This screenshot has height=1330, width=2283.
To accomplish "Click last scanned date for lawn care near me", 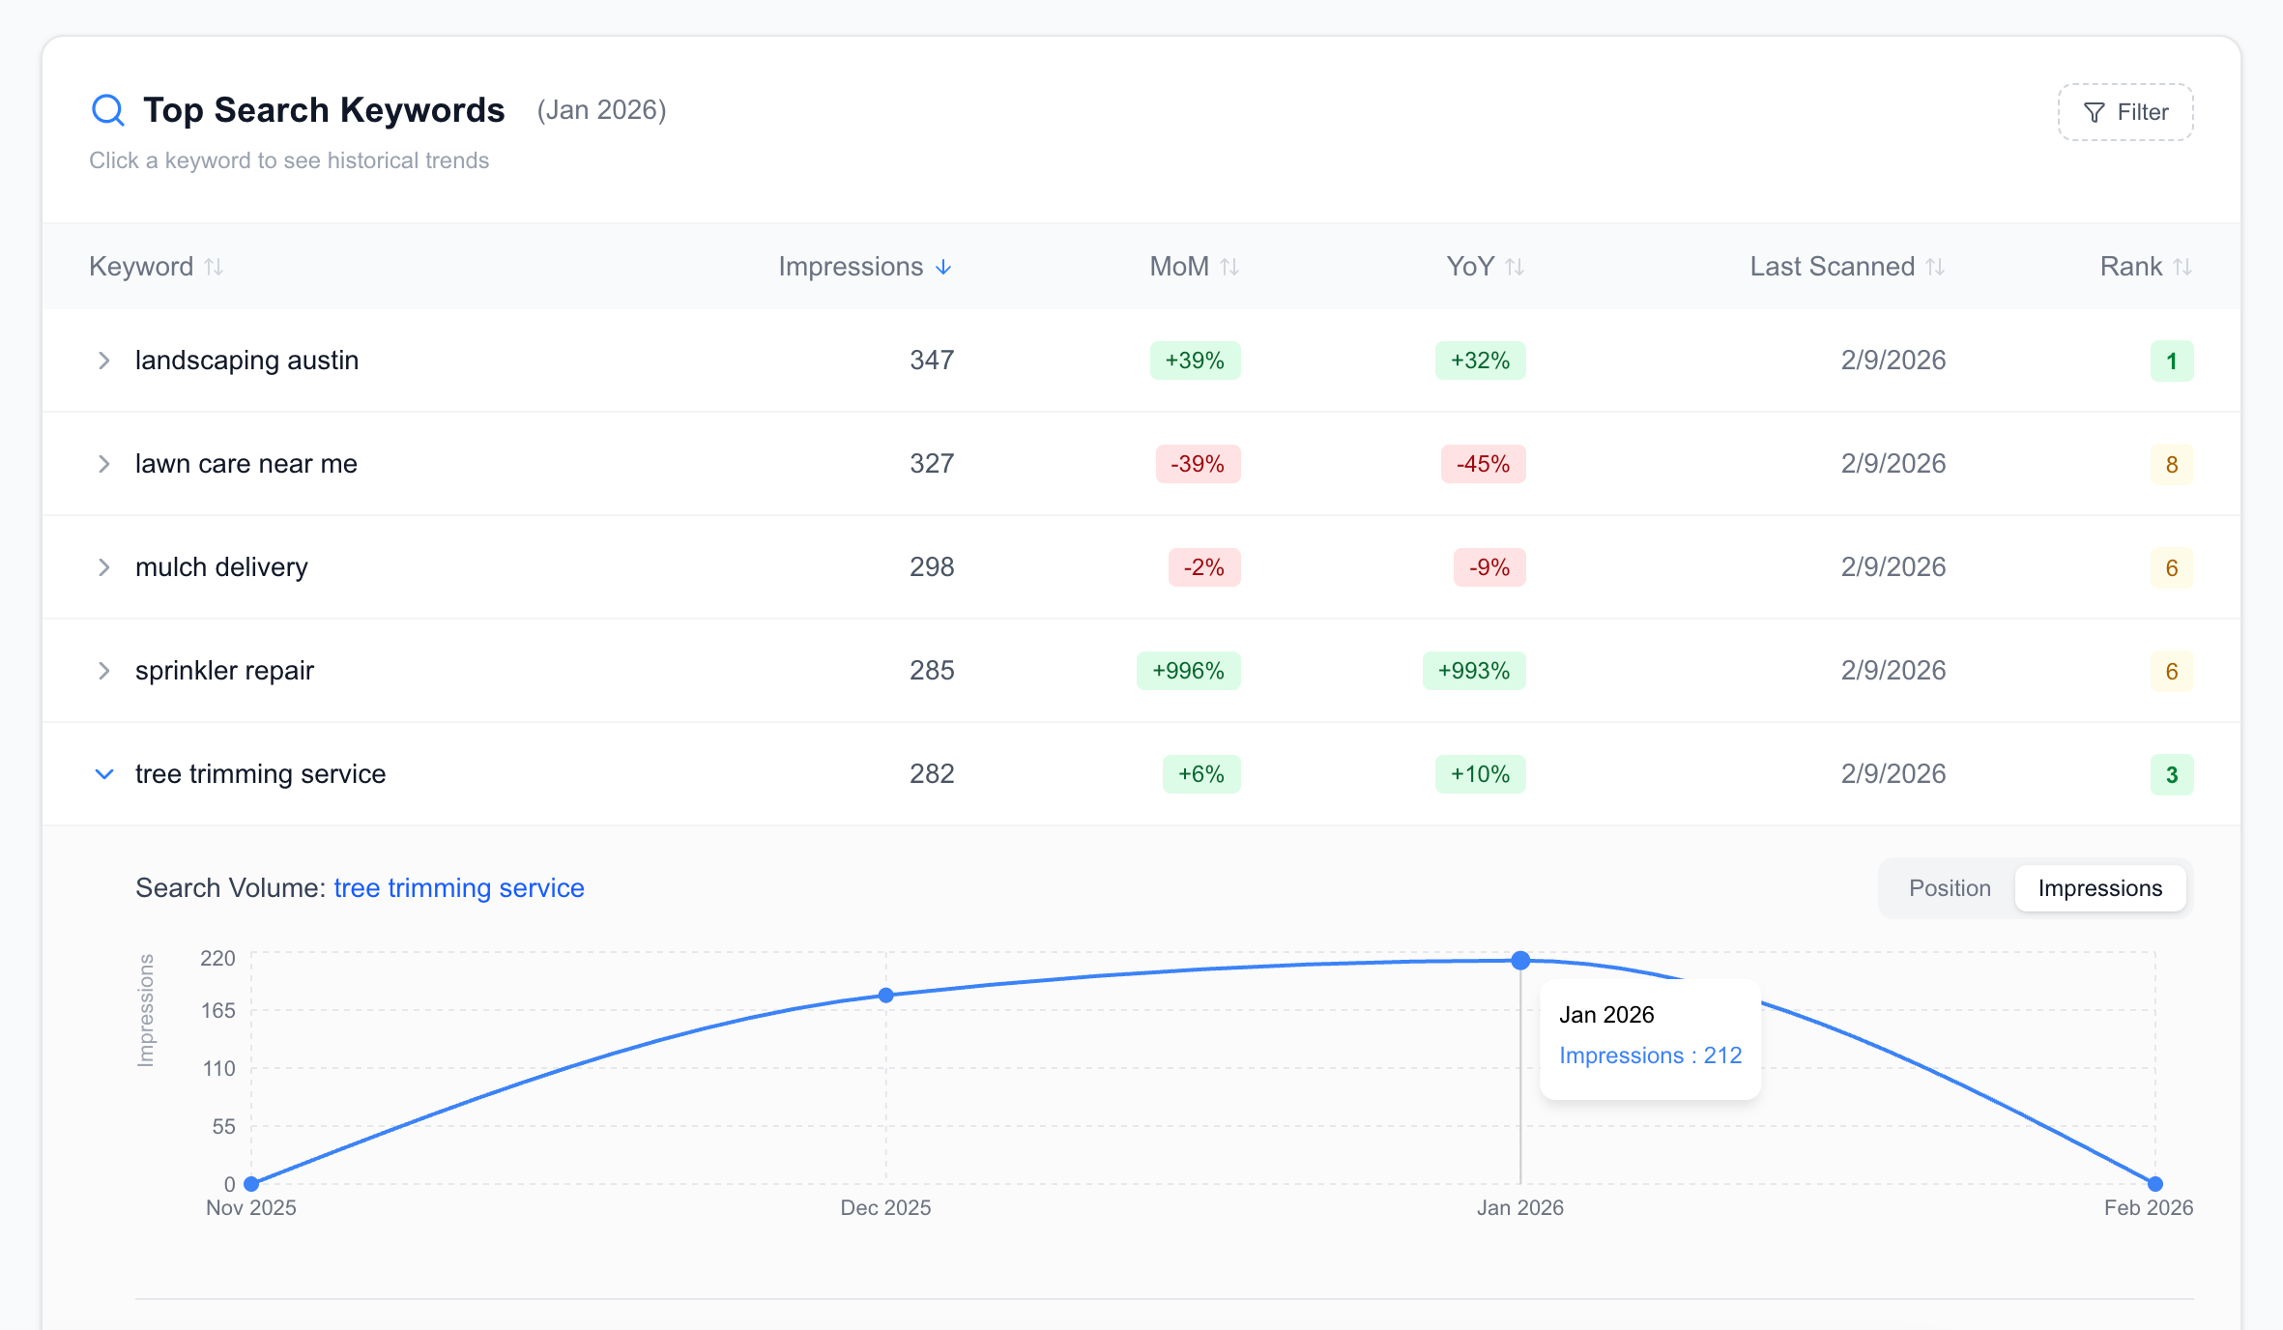I will [x=1893, y=464].
